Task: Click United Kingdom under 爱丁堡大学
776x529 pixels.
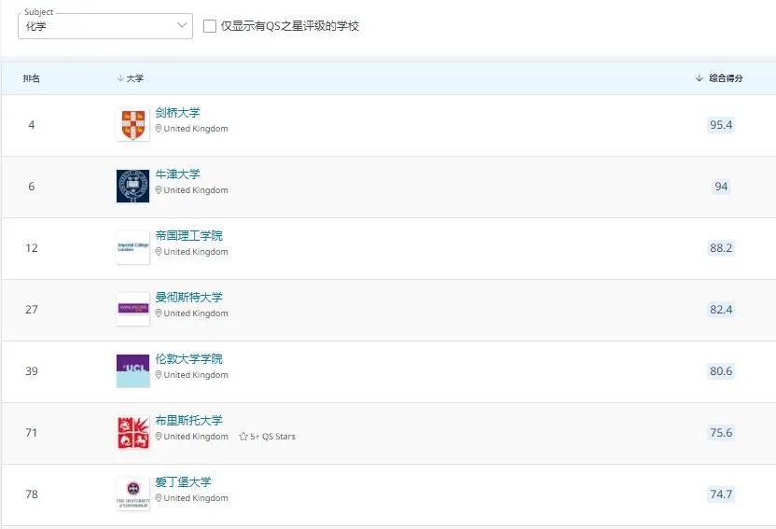Action: click(x=196, y=498)
